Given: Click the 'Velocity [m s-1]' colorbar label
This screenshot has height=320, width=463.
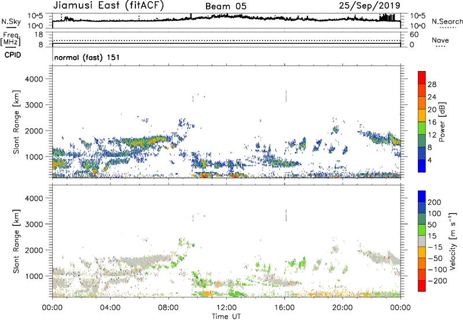Looking at the screenshot, I should click(453, 241).
